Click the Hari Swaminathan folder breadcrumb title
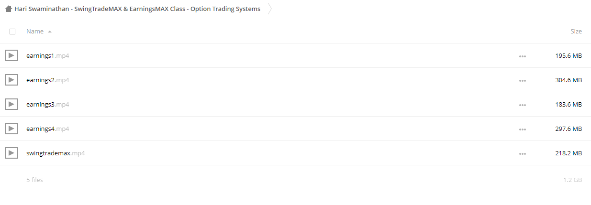 pyautogui.click(x=137, y=9)
